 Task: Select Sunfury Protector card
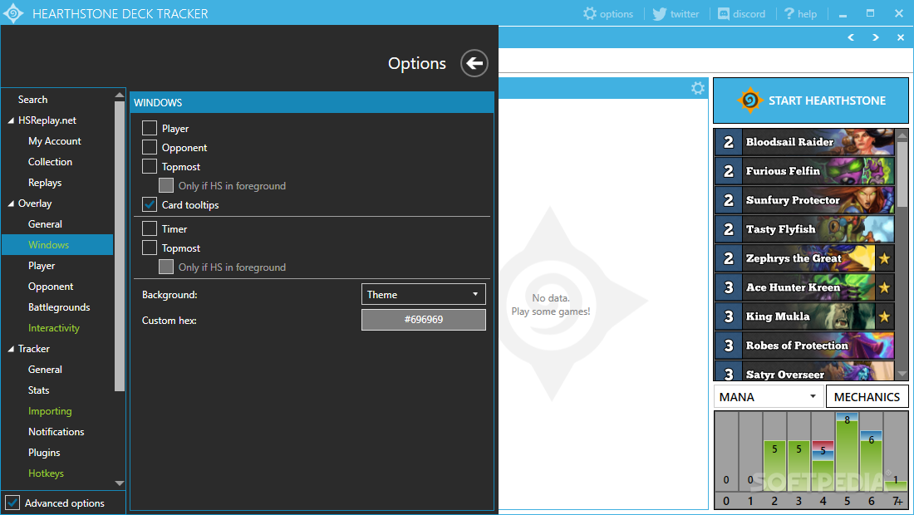[x=804, y=200]
